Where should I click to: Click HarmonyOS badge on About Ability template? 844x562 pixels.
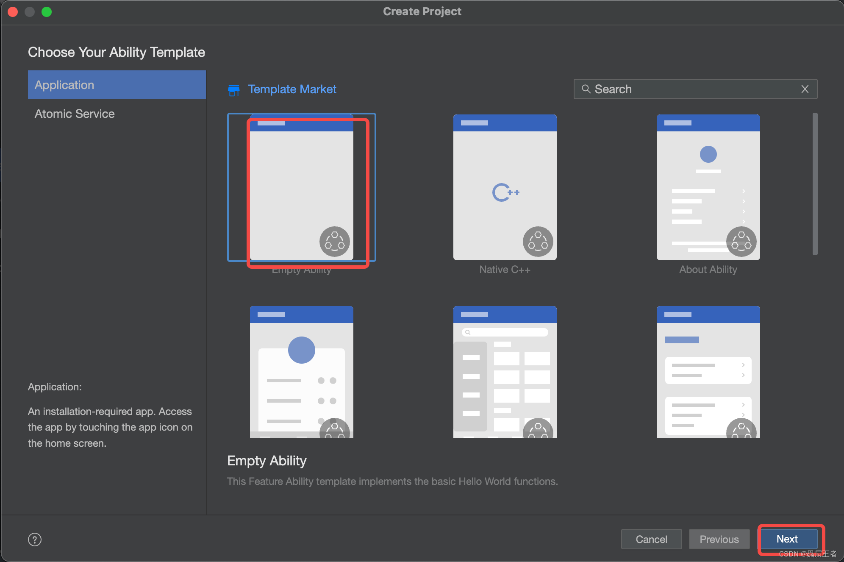pos(741,242)
